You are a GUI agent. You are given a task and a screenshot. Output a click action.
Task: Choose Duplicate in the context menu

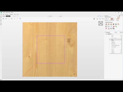[115, 42]
